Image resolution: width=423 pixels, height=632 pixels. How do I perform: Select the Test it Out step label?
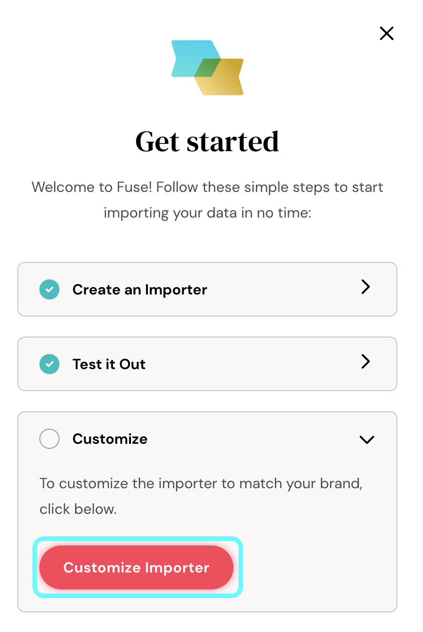pyautogui.click(x=109, y=364)
